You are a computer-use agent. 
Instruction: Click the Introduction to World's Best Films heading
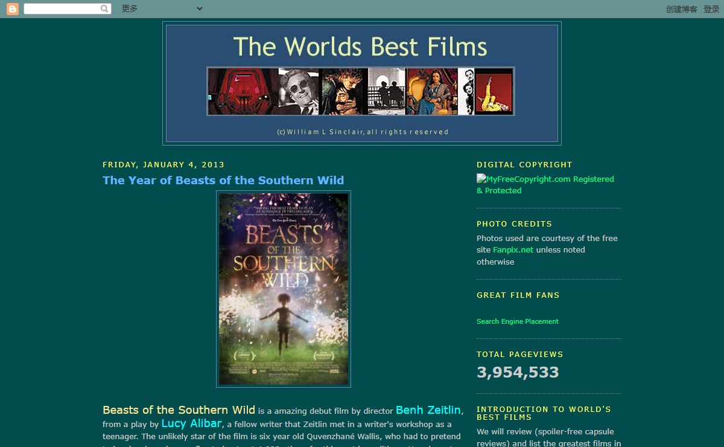tap(544, 413)
